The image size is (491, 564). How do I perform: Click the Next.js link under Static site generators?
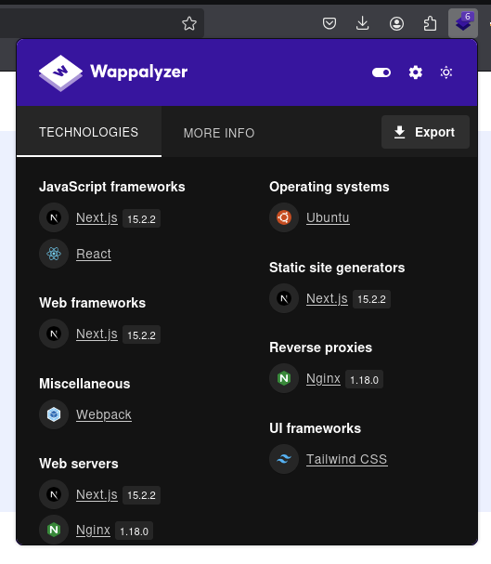pos(327,298)
